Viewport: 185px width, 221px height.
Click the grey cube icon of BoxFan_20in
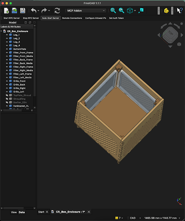coord(11,103)
